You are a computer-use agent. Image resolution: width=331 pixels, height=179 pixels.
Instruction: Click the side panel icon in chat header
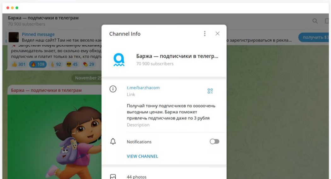click(327, 21)
